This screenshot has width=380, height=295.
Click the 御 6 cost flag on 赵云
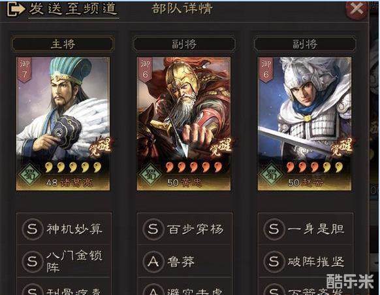[266, 70]
